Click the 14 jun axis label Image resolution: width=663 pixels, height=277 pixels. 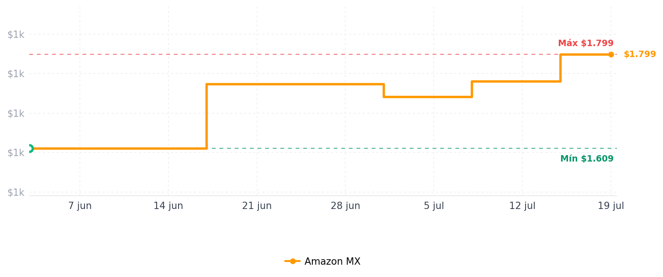[x=168, y=206]
